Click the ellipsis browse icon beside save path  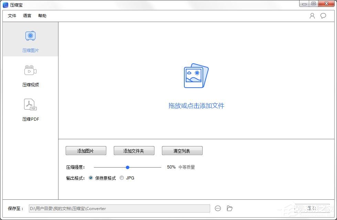(x=218, y=208)
